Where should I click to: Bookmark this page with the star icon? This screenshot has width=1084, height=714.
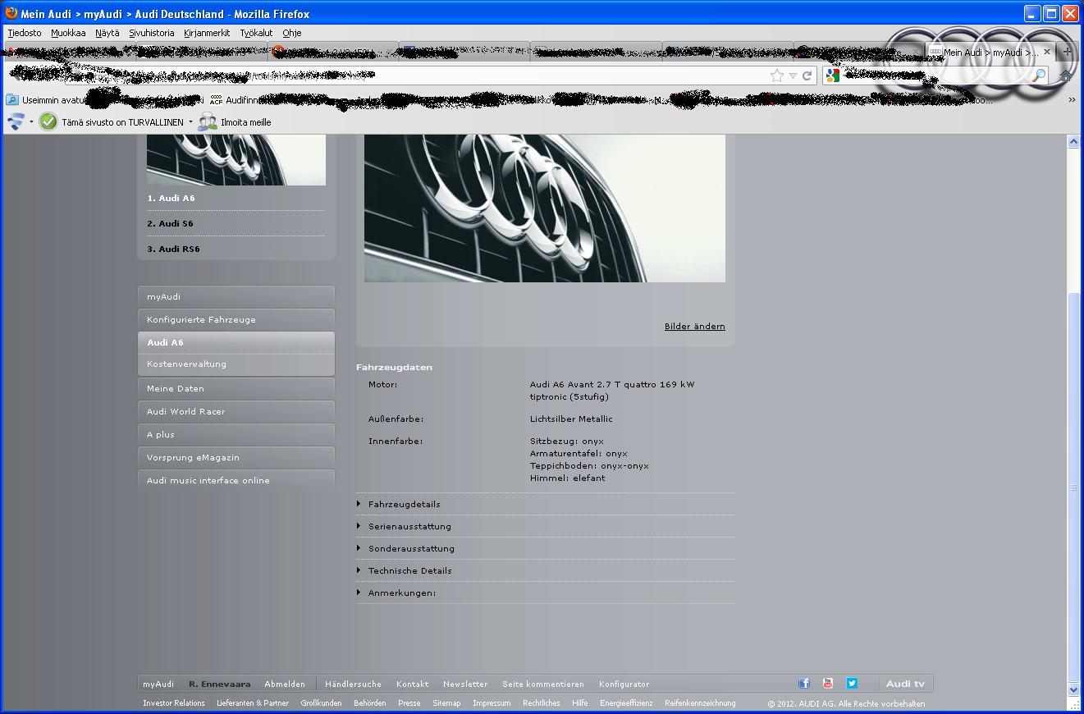pyautogui.click(x=776, y=76)
